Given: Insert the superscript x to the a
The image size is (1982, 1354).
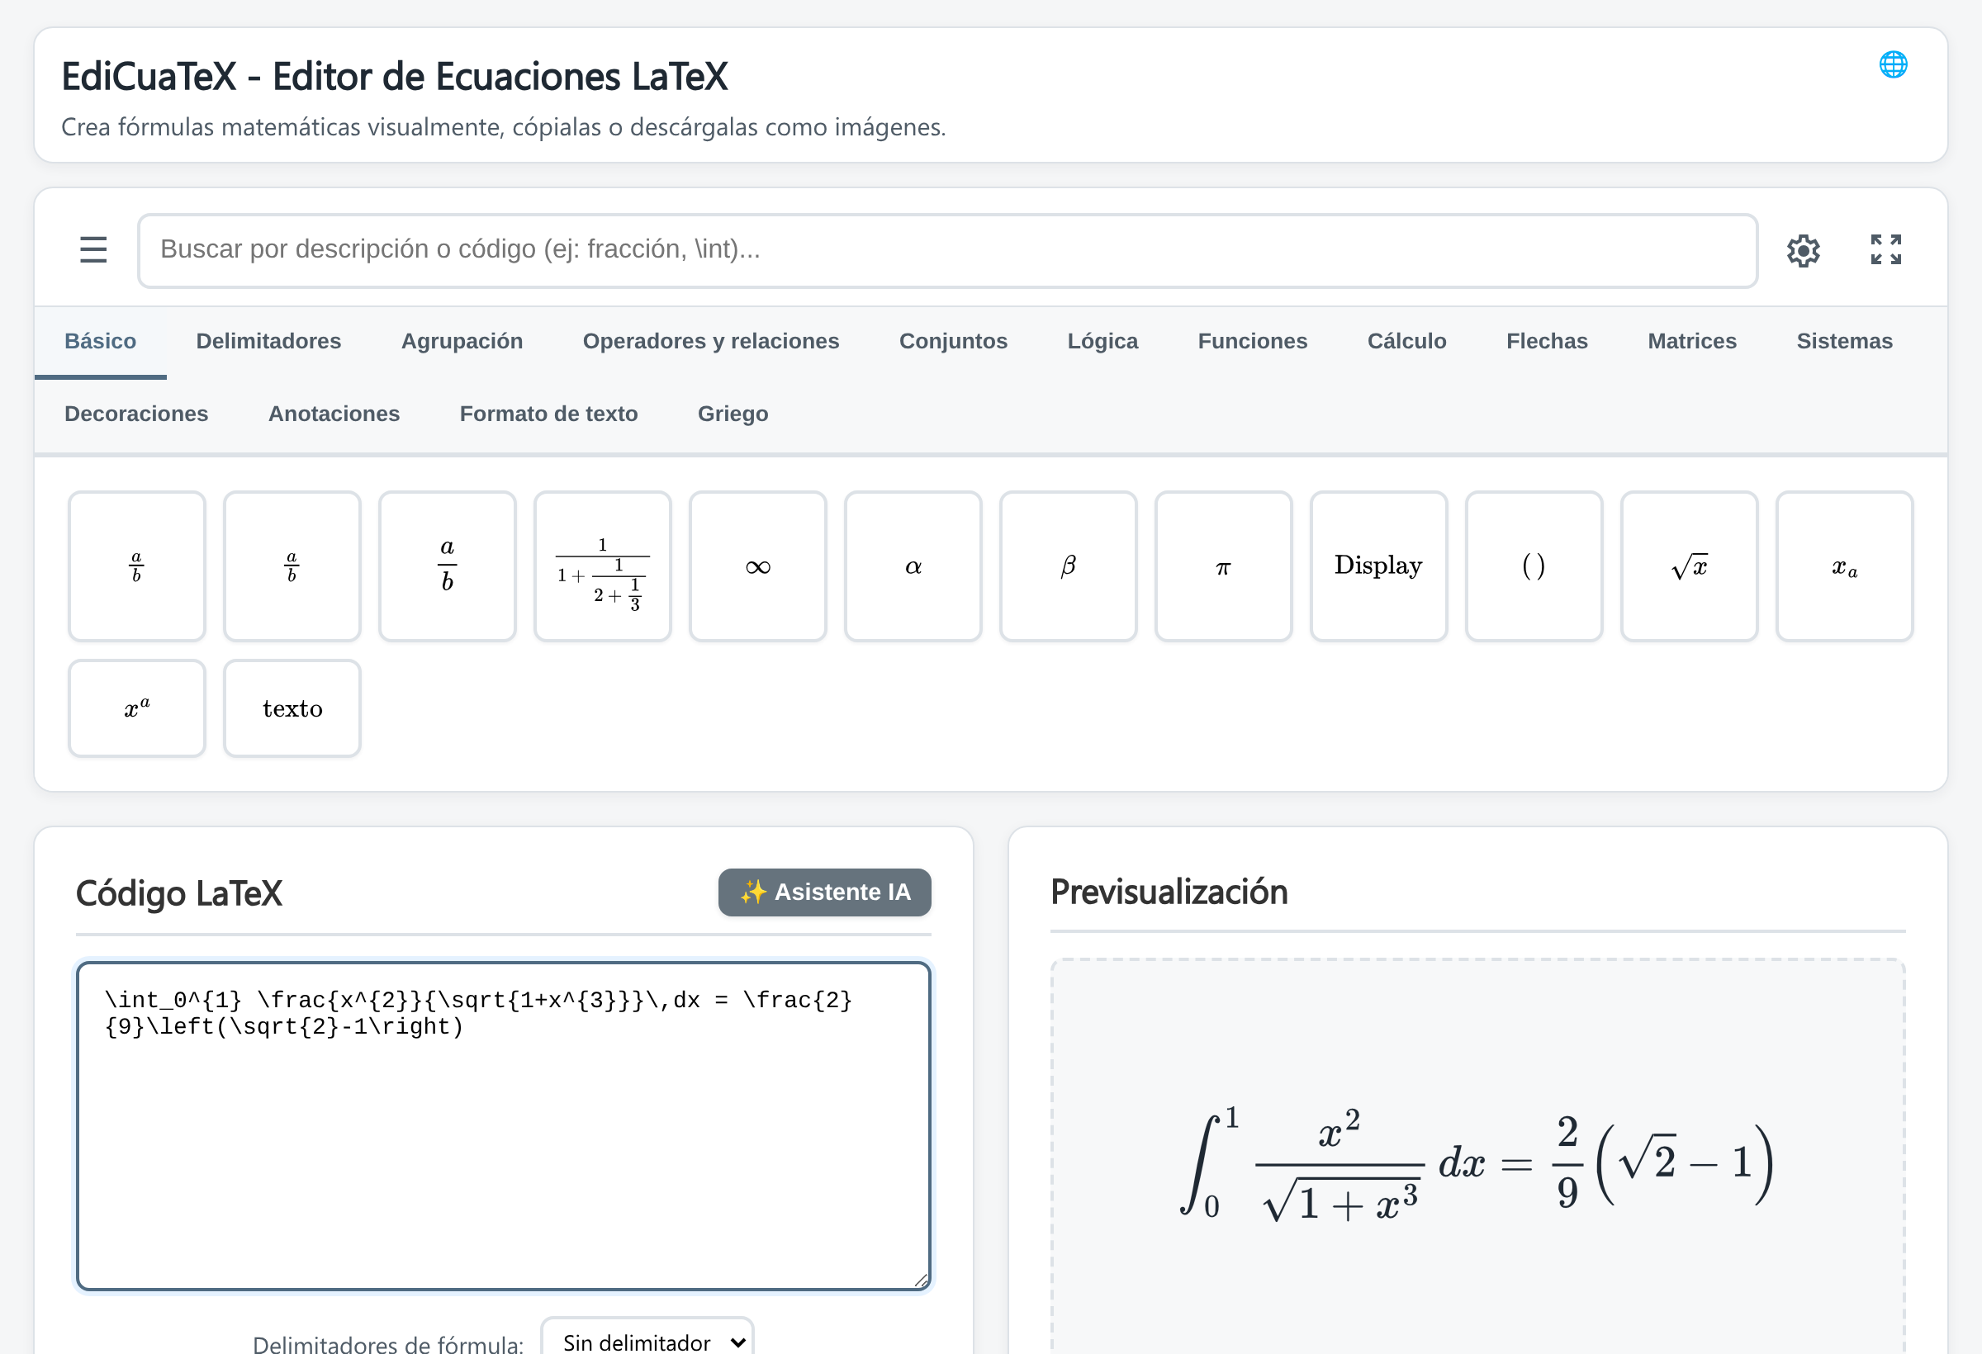Looking at the screenshot, I should 137,708.
